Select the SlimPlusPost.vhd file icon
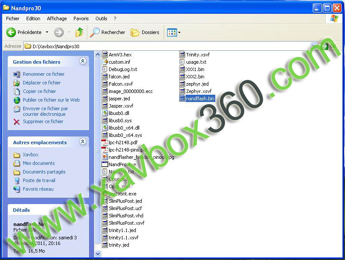 105,216
